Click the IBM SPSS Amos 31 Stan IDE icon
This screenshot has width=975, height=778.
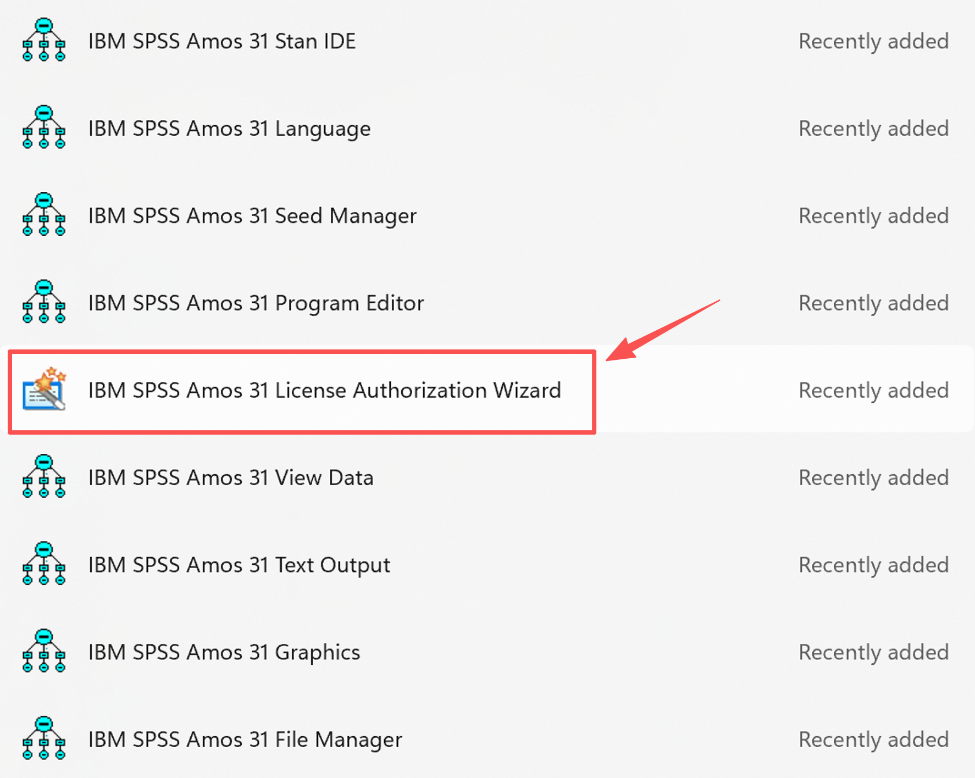pyautogui.click(x=44, y=40)
